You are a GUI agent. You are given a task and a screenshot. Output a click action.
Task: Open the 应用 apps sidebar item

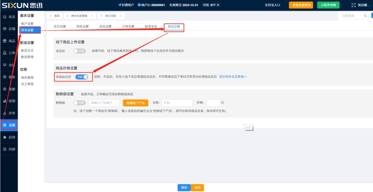[9, 137]
